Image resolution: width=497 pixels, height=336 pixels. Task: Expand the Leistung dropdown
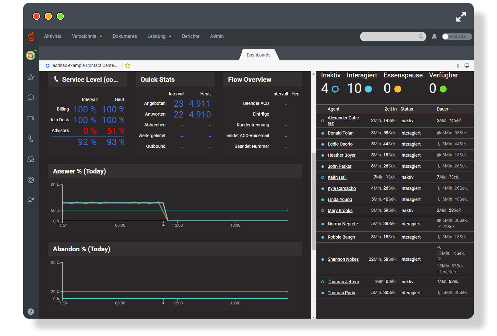pos(159,36)
